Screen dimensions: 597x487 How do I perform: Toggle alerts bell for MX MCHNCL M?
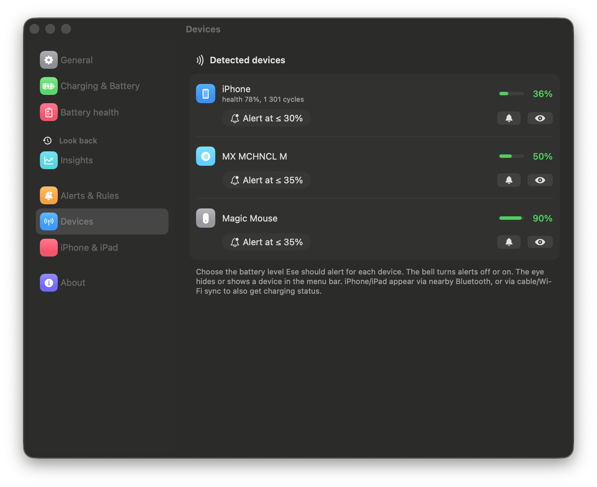tap(509, 180)
